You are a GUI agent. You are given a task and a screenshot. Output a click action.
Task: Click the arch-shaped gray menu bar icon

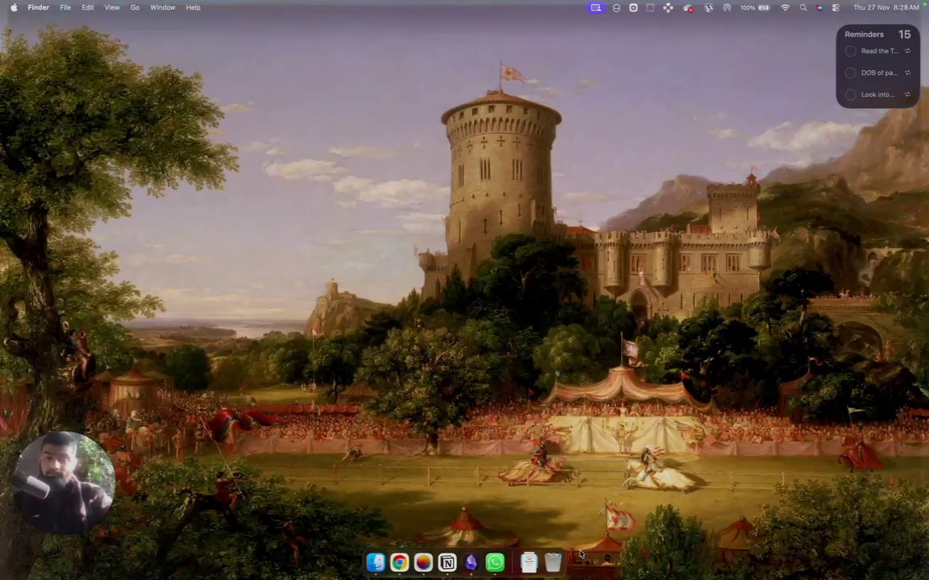pos(727,8)
